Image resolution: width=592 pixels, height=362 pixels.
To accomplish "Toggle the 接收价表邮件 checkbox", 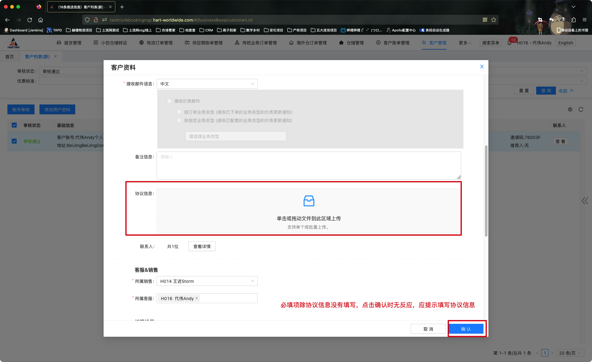I will point(169,101).
